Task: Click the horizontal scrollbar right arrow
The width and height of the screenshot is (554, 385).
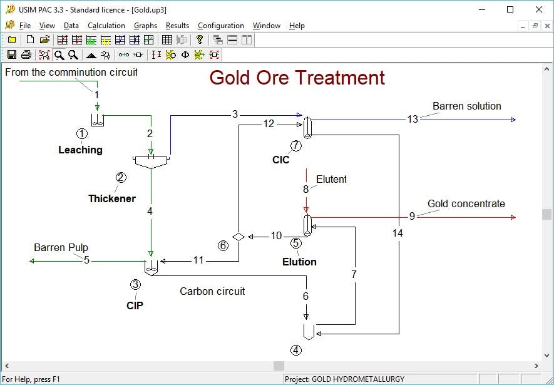Action: [536, 366]
